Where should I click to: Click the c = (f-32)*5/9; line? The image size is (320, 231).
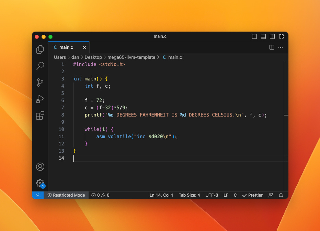106,108
